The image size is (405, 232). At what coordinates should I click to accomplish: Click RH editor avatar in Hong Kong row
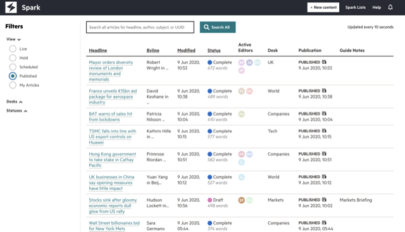click(249, 154)
